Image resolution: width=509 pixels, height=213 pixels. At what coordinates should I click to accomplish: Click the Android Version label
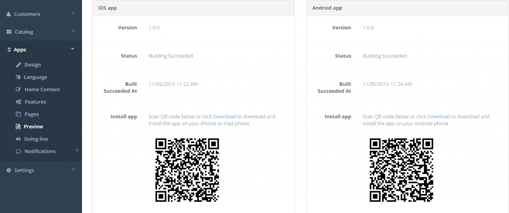point(341,28)
